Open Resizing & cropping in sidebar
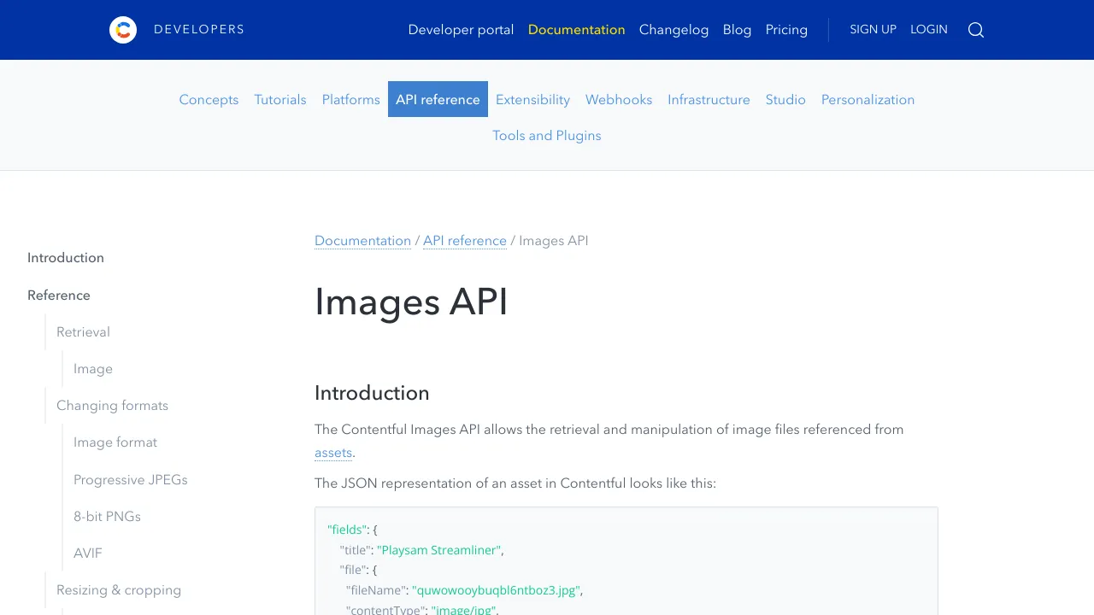 coord(119,590)
